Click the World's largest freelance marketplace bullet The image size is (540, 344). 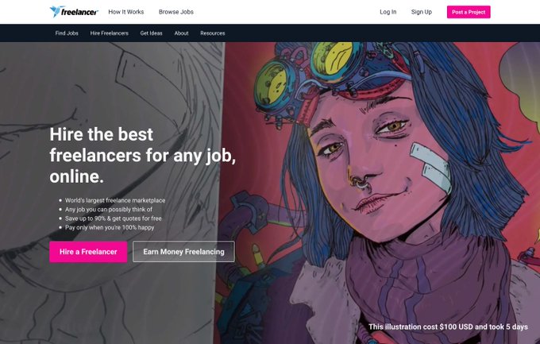click(115, 200)
